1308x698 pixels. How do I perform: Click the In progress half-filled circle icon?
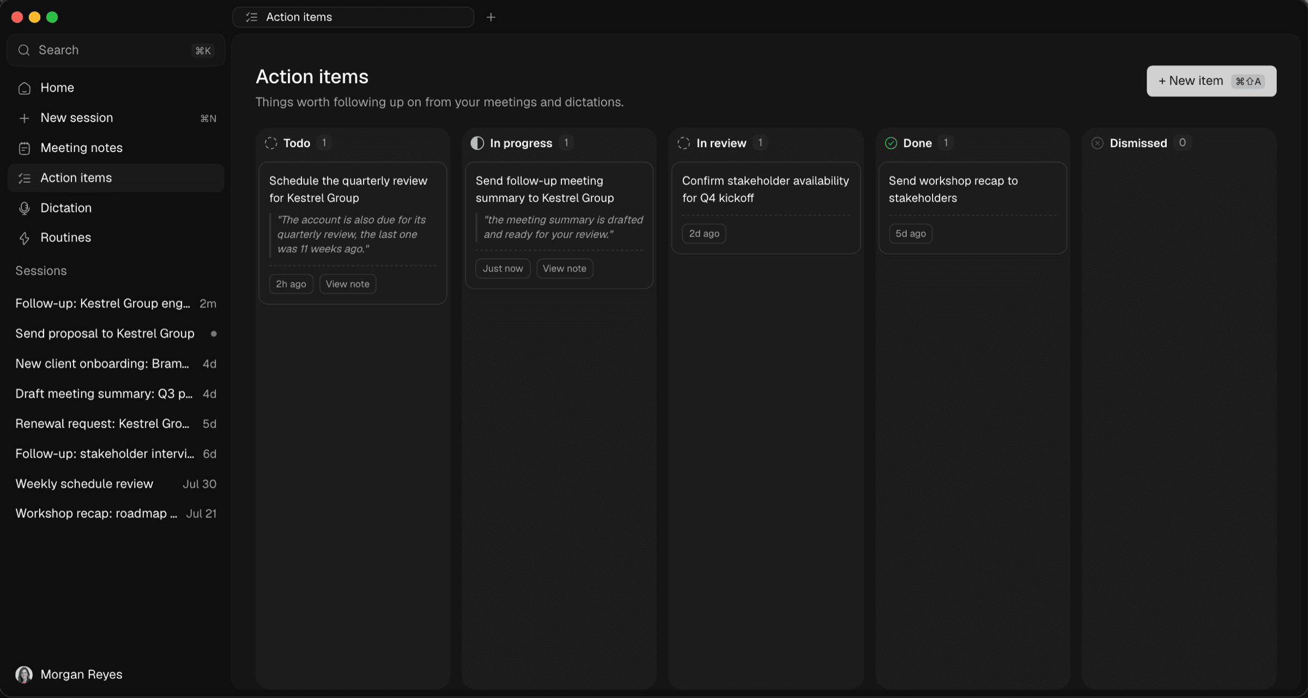477,143
